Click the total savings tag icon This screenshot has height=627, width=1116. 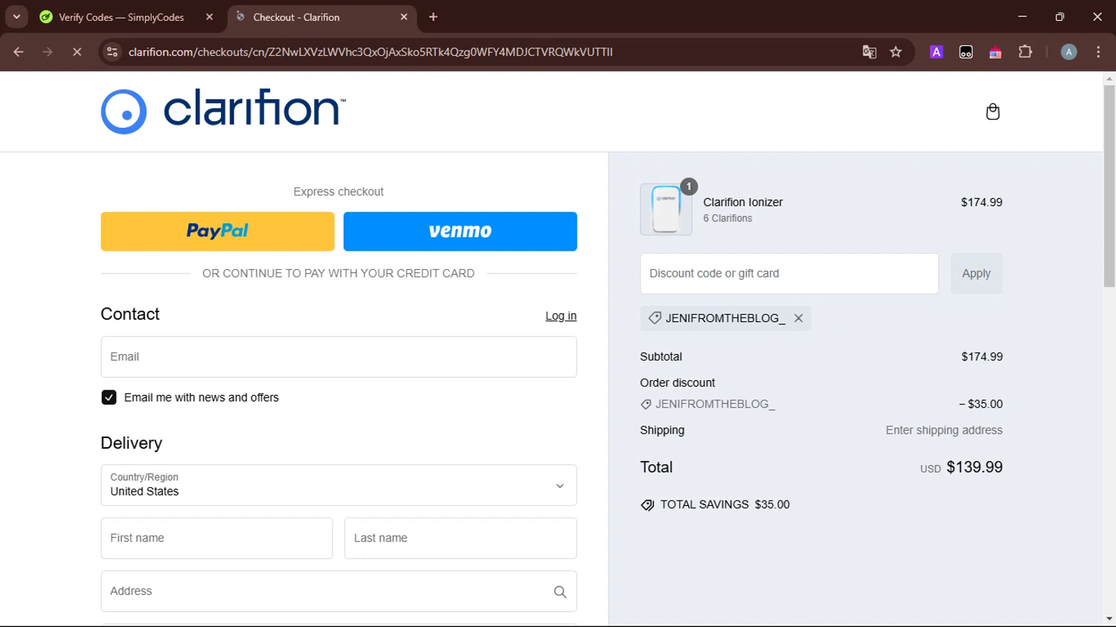(x=647, y=505)
